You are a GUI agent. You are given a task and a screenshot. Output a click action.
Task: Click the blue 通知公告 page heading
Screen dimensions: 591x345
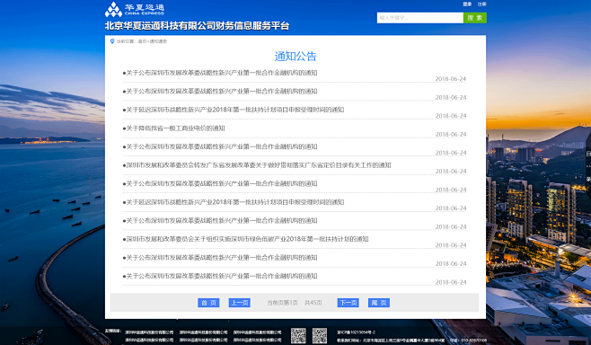[295, 57]
